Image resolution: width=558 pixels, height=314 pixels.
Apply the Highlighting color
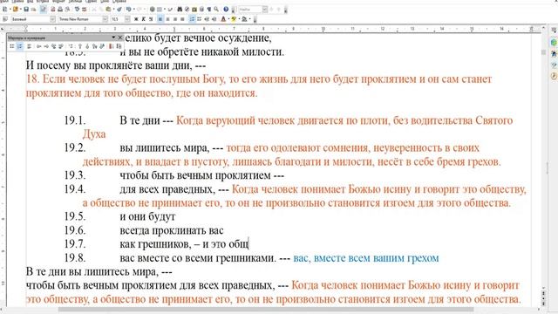click(234, 19)
